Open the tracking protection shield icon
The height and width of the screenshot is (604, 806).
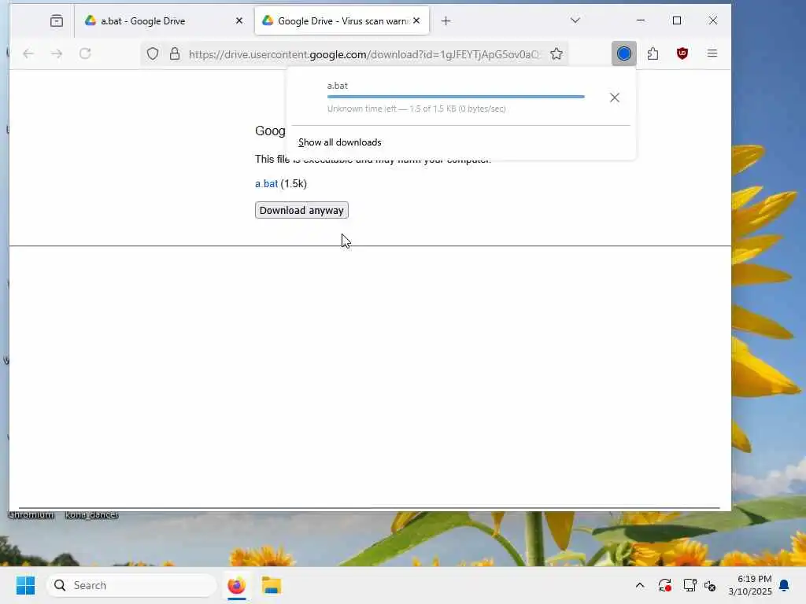point(153,54)
